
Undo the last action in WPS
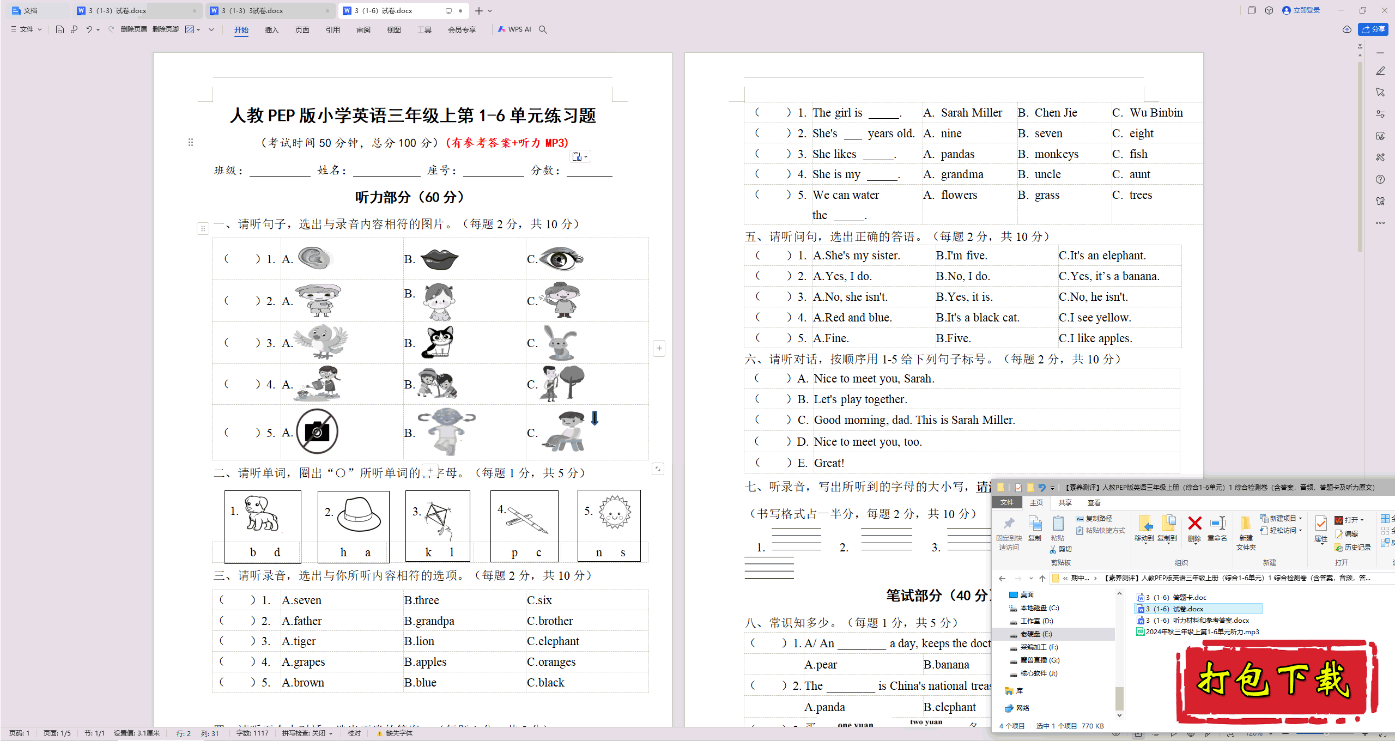pyautogui.click(x=89, y=29)
